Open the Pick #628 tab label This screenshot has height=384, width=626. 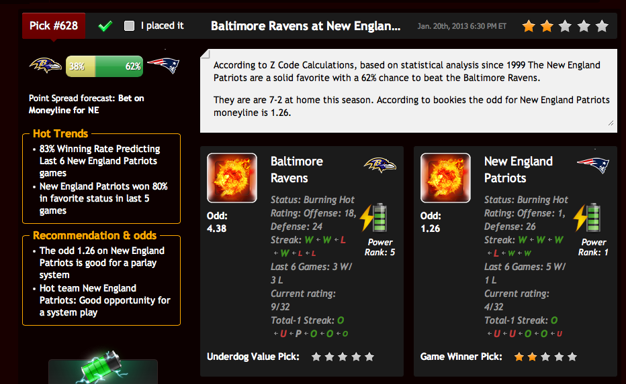click(x=54, y=26)
